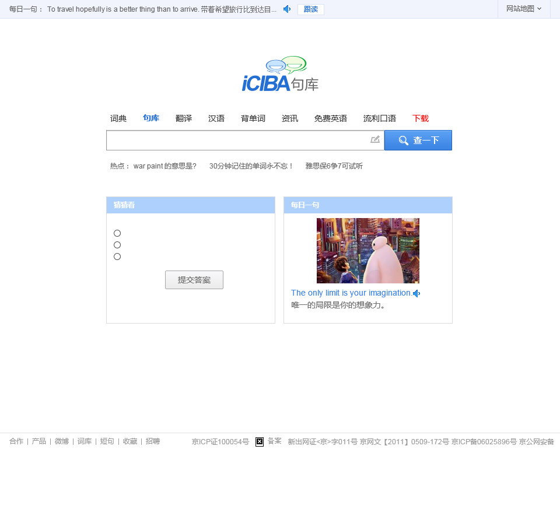The image size is (560, 509).
Task: Open handwriting input icon in search box
Action: [x=375, y=139]
